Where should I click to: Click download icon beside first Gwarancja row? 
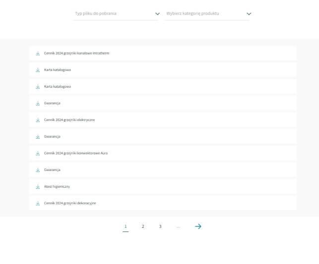[38, 104]
